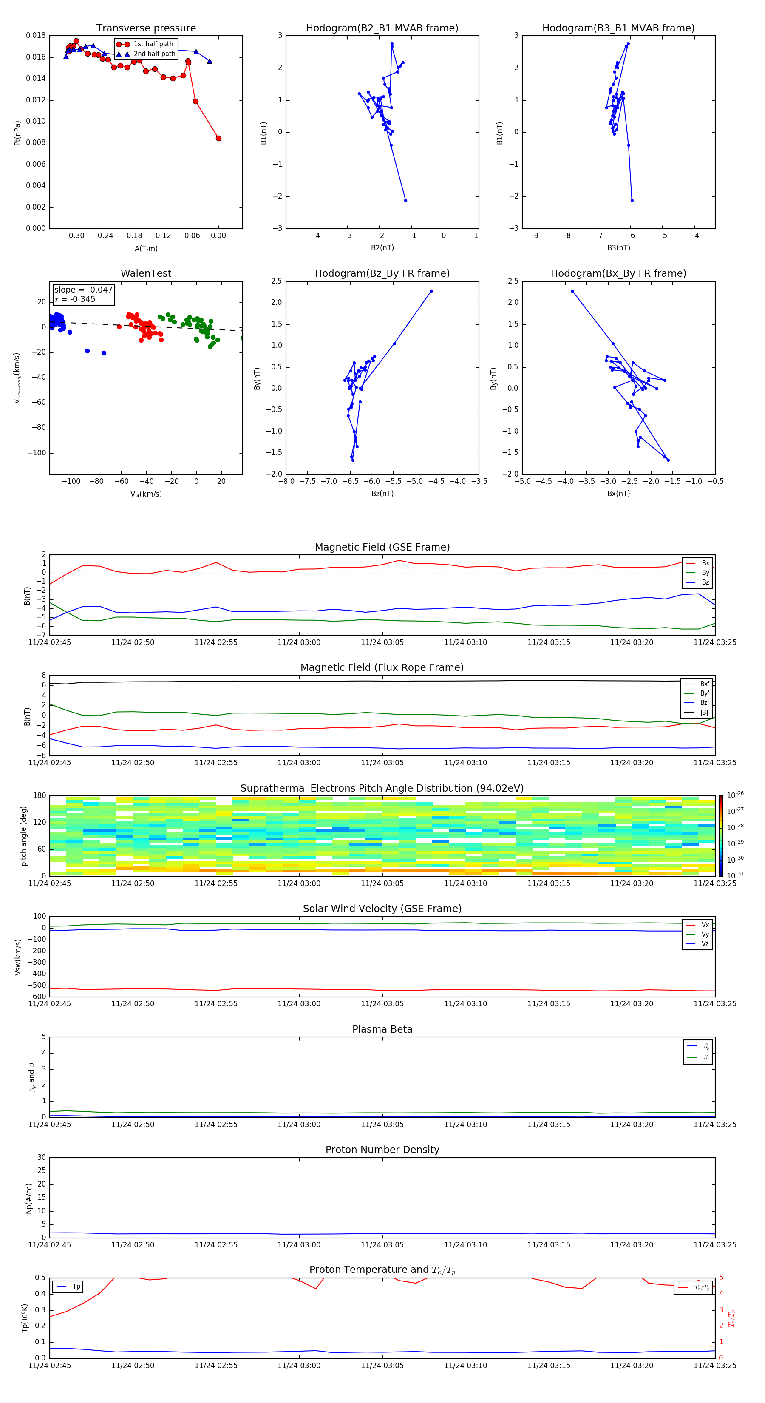The image size is (765, 1403).
Task: Click the colorbar's 10^-26 tick label
Action: [735, 795]
